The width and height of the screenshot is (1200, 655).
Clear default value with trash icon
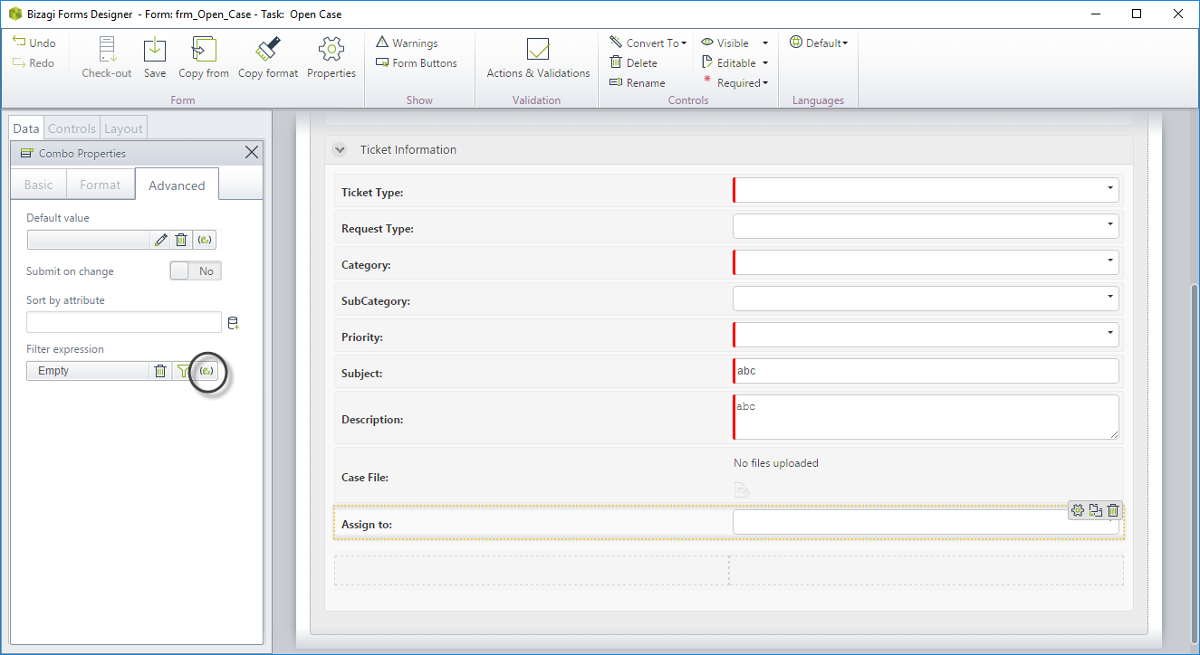click(x=181, y=240)
